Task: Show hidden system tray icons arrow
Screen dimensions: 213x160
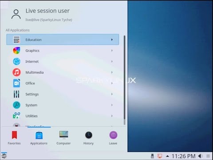Action: [167, 156]
